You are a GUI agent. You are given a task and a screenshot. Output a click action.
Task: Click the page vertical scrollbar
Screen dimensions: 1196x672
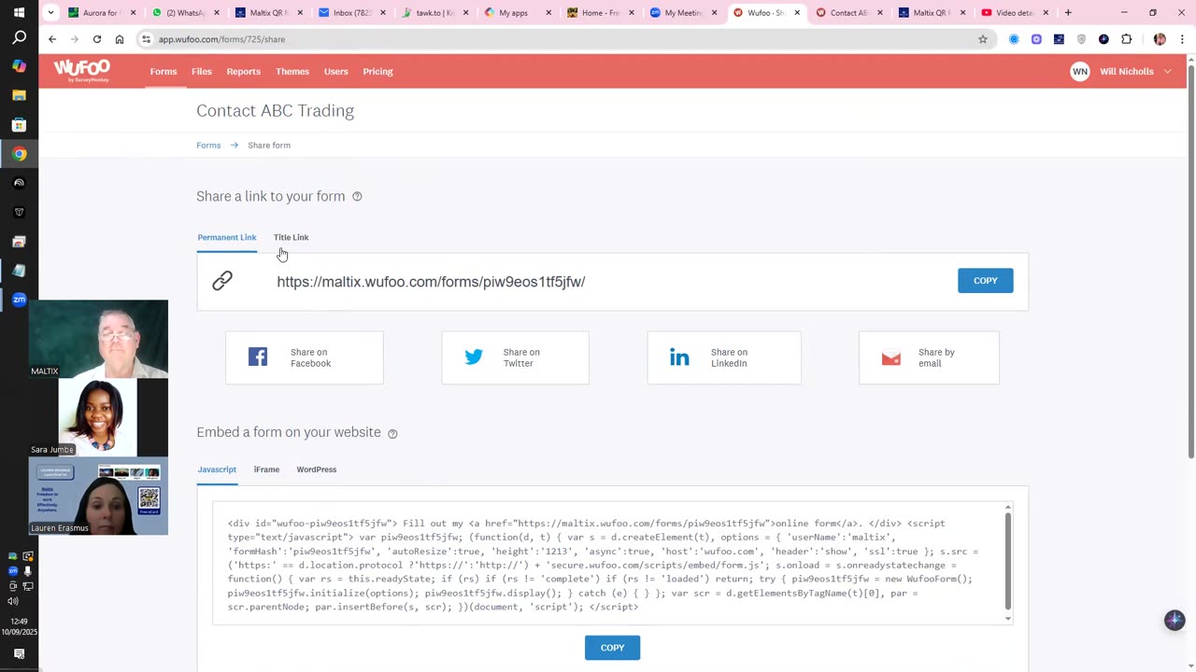tap(1190, 261)
